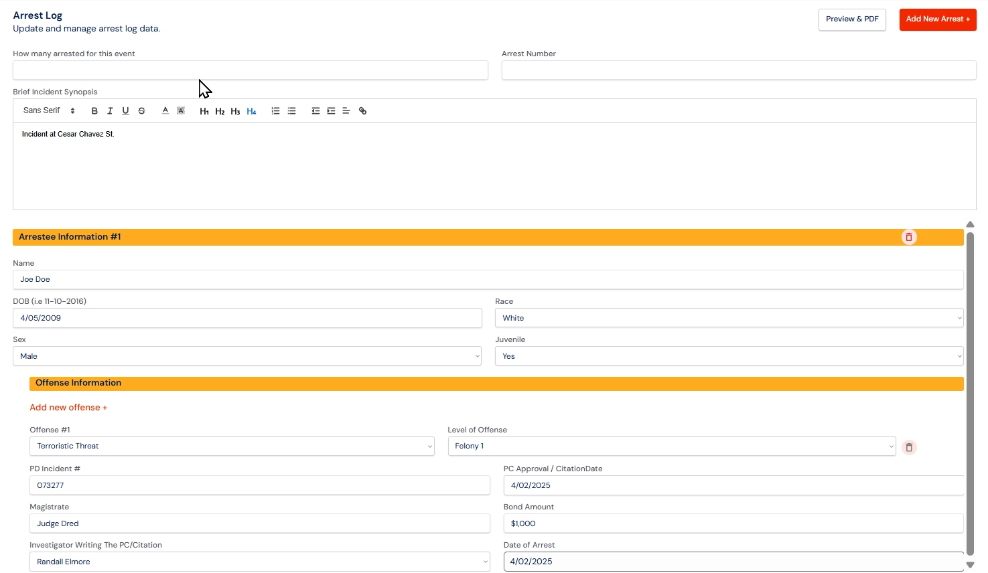Insert a bulleted list
This screenshot has width=988, height=573.
click(x=291, y=111)
